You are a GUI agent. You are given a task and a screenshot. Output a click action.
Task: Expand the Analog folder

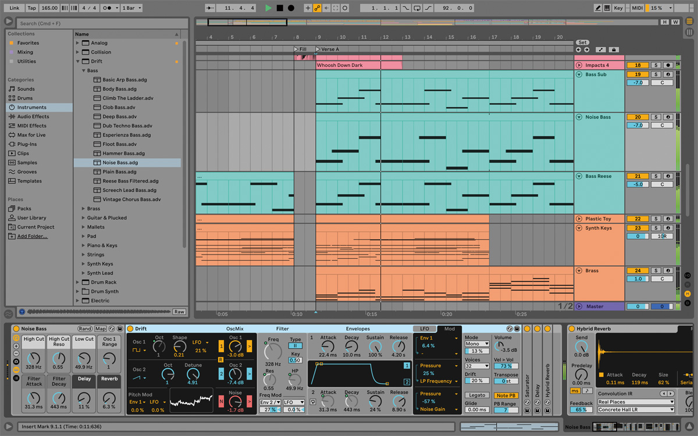click(x=77, y=43)
